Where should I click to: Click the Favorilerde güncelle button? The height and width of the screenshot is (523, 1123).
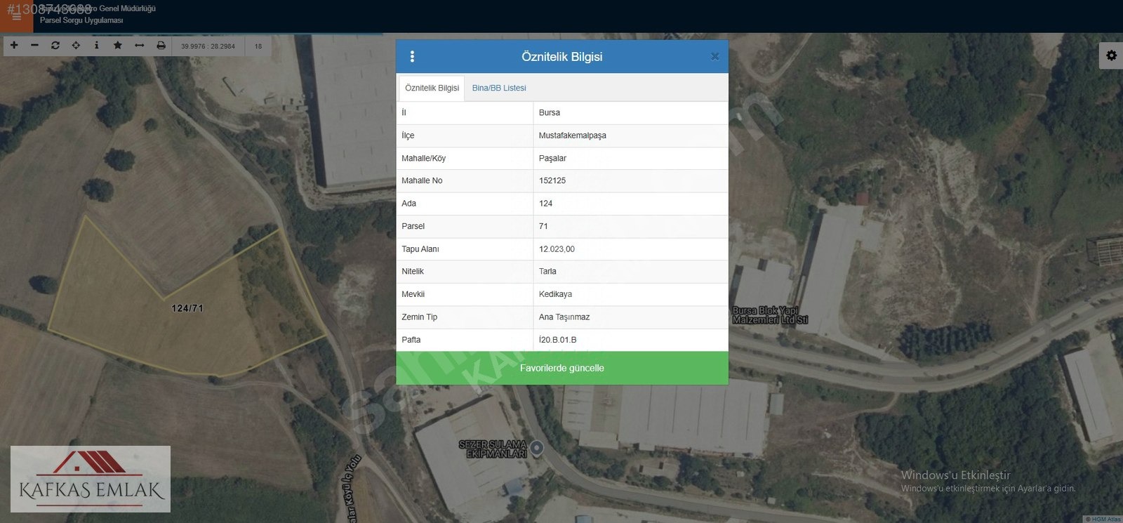tap(562, 368)
